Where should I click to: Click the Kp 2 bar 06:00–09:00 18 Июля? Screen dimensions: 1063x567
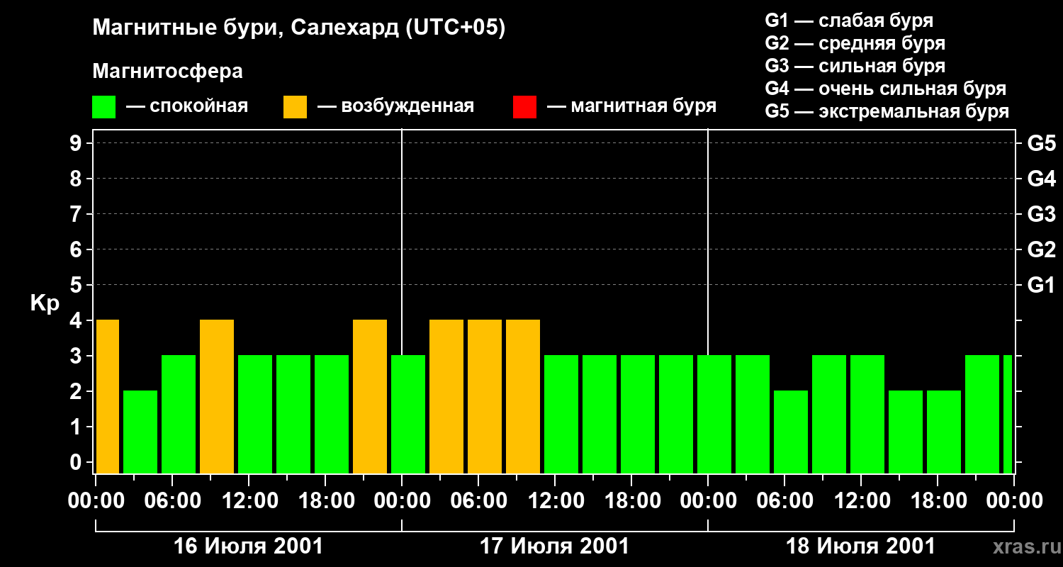pyautogui.click(x=791, y=432)
